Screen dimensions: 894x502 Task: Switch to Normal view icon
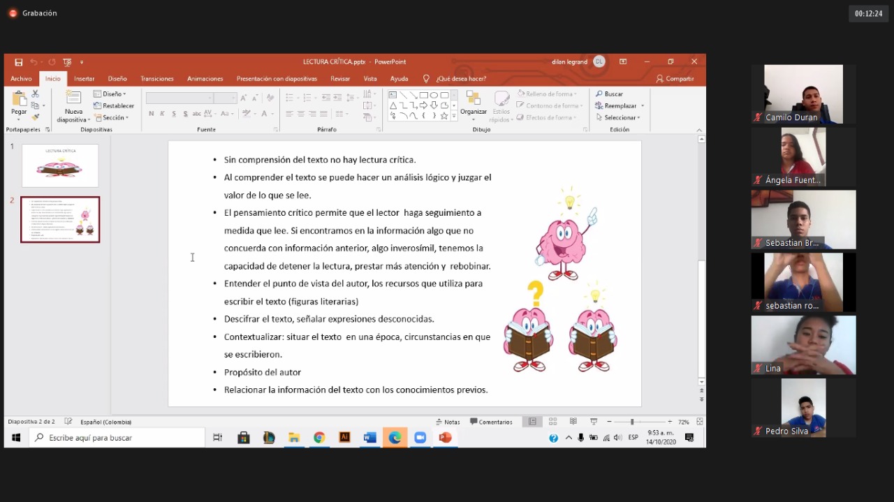532,422
